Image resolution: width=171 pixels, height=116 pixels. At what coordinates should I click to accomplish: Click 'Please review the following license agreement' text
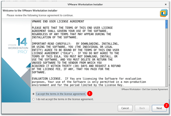click(x=40, y=15)
